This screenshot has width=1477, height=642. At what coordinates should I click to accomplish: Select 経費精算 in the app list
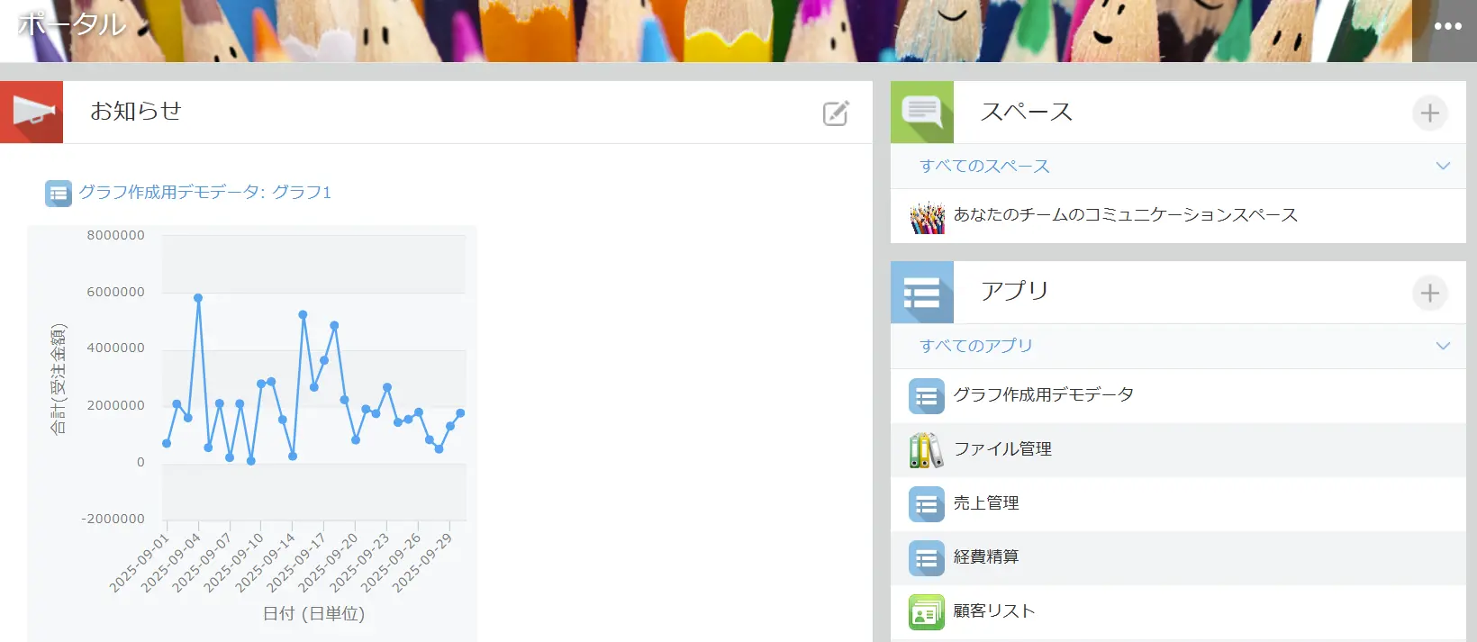coord(985,557)
